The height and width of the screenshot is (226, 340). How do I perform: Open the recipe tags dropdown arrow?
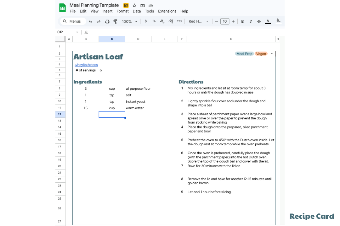[272, 54]
